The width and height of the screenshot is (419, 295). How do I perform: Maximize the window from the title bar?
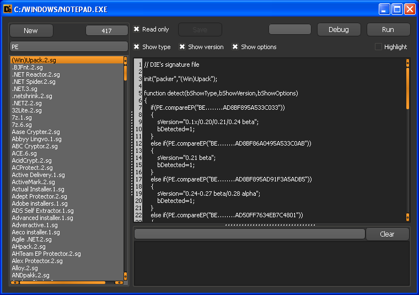(397, 9)
